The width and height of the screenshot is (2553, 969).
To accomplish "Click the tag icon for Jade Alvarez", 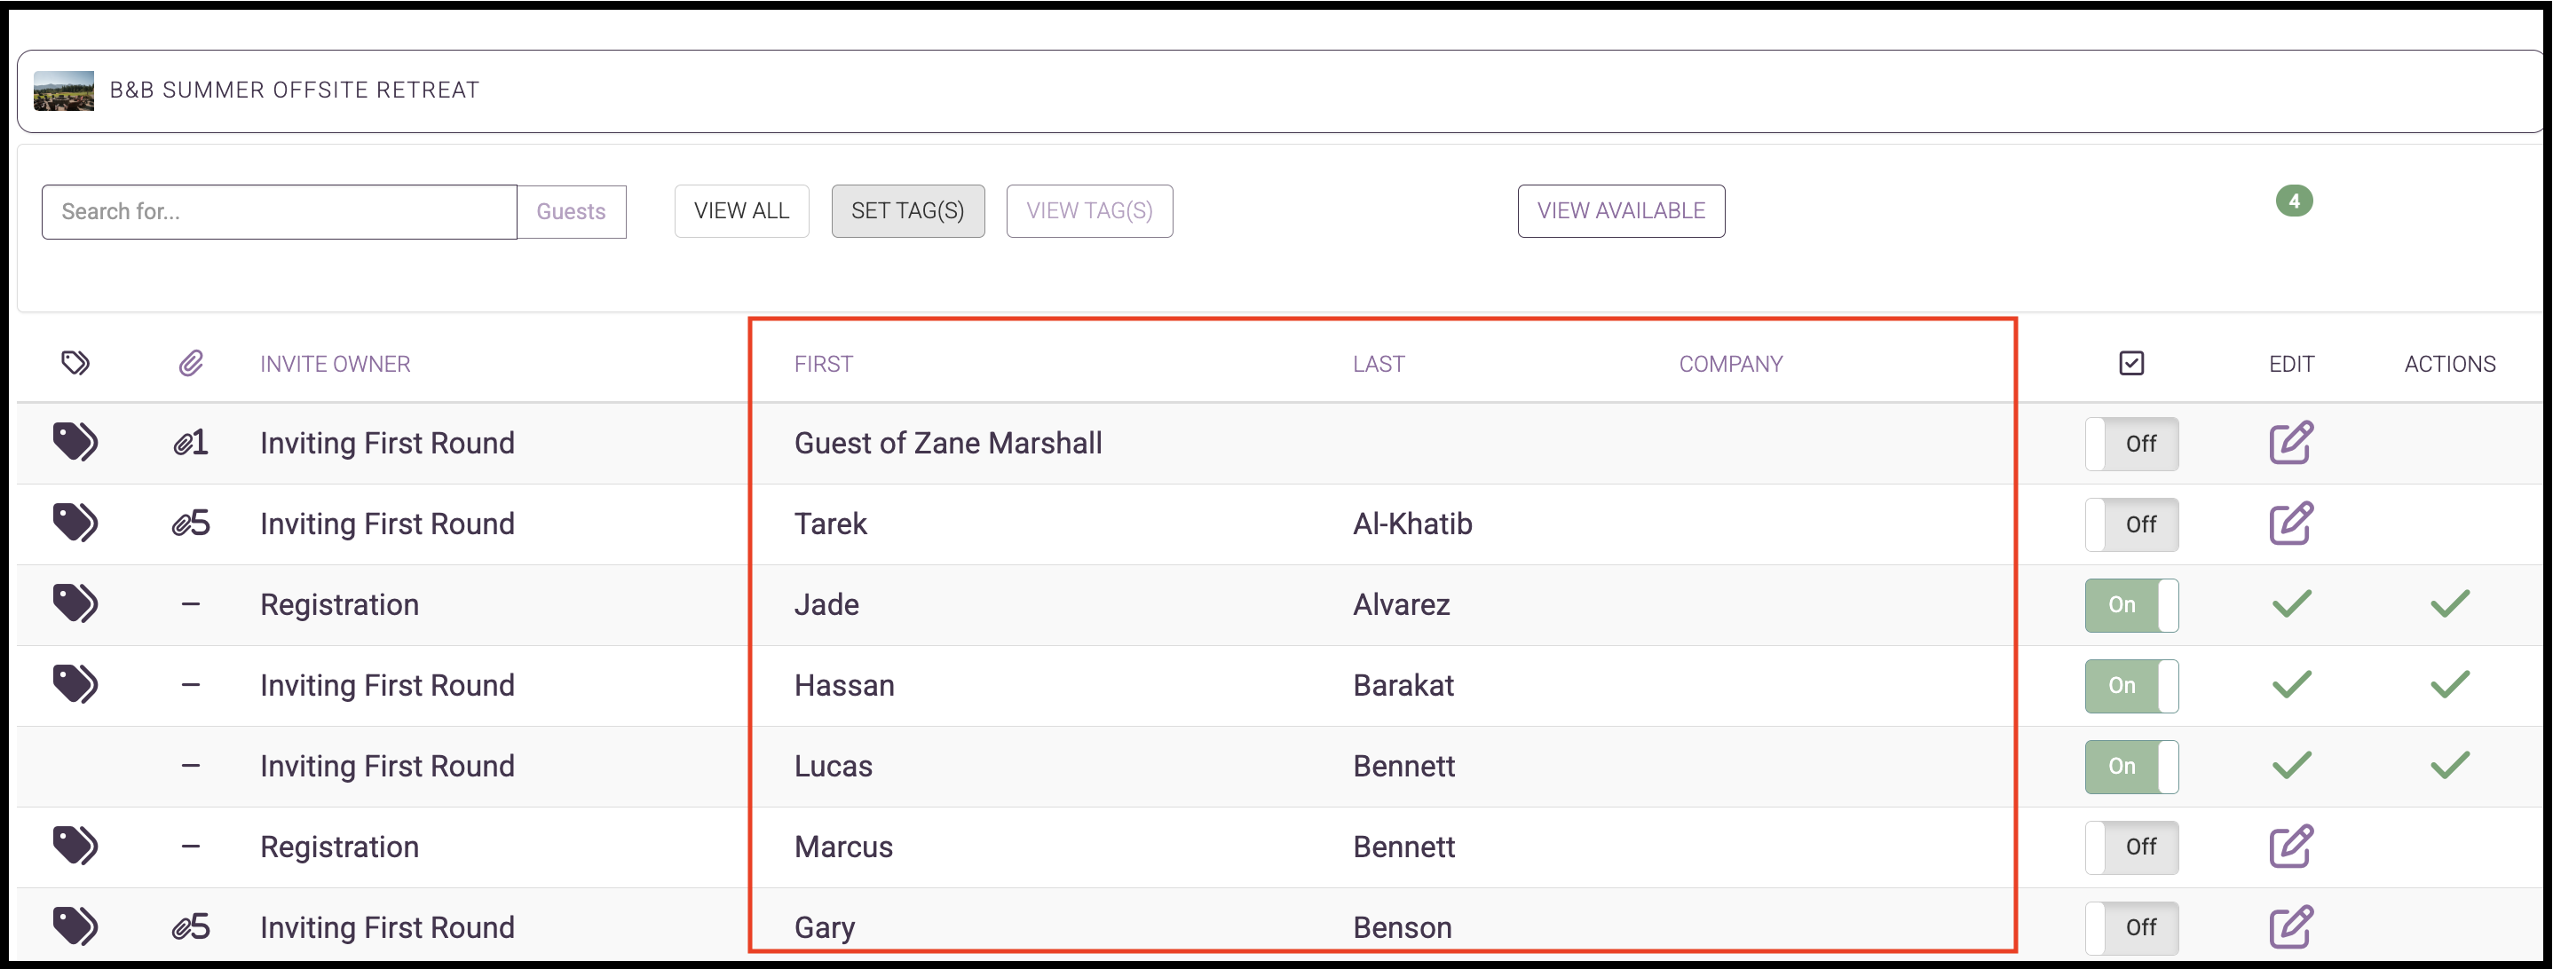I will click(75, 603).
